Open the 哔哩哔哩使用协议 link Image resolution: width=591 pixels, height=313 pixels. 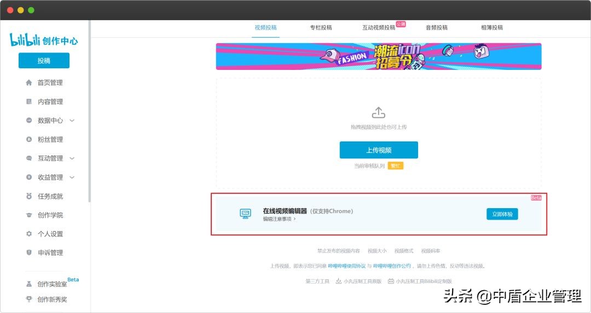[x=347, y=266]
